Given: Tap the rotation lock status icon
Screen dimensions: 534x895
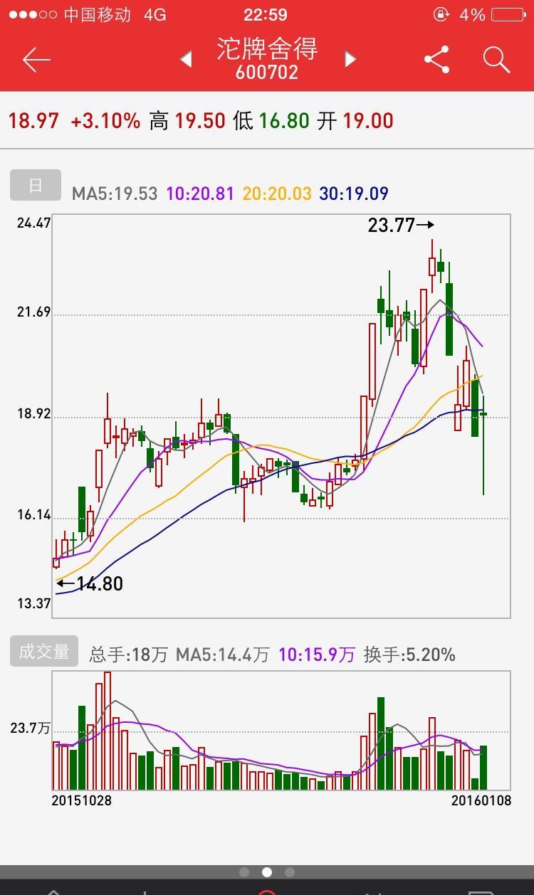Looking at the screenshot, I should pyautogui.click(x=441, y=14).
